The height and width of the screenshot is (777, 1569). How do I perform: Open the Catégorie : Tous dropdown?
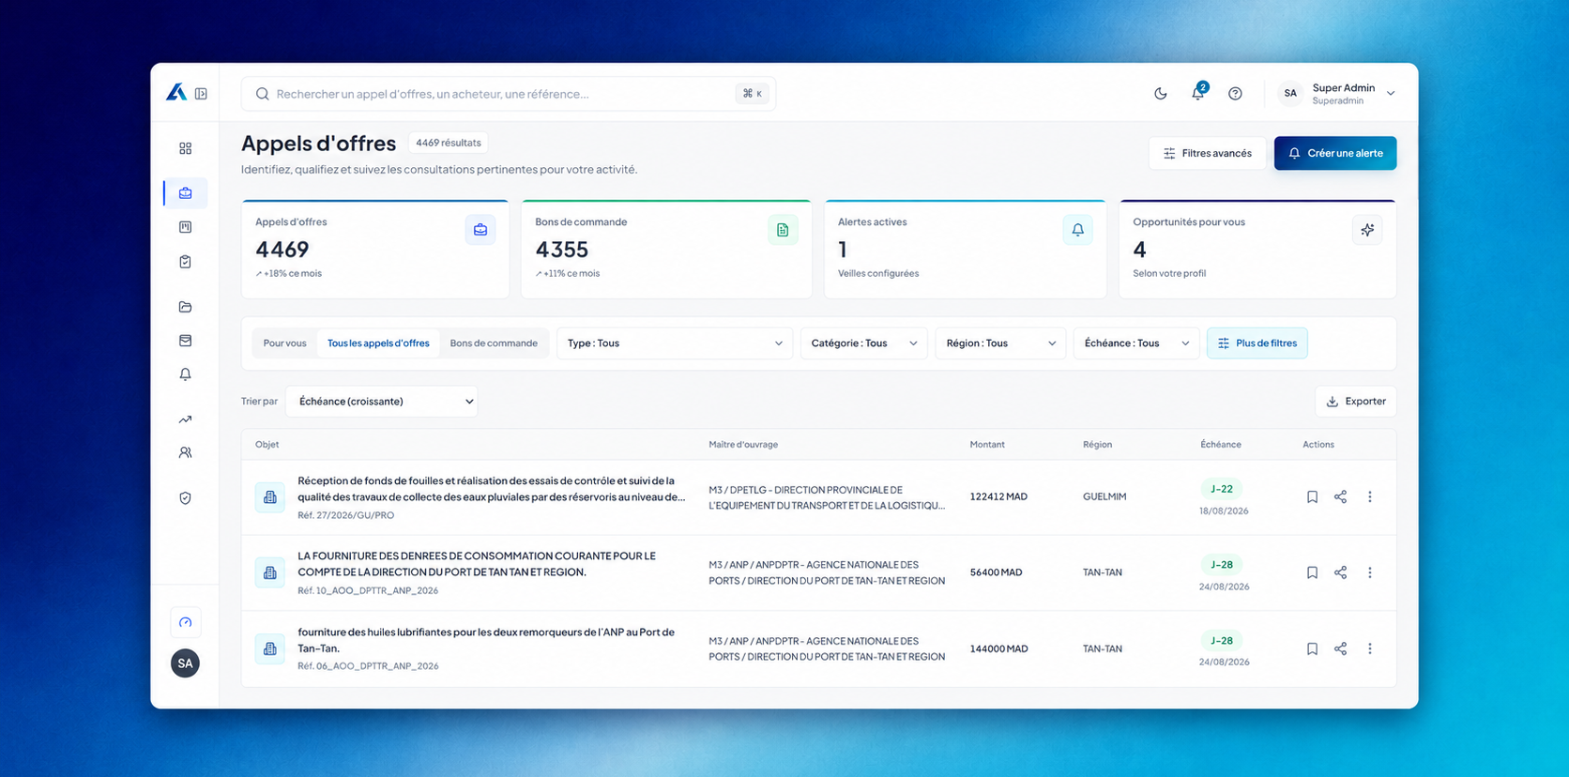(x=863, y=343)
